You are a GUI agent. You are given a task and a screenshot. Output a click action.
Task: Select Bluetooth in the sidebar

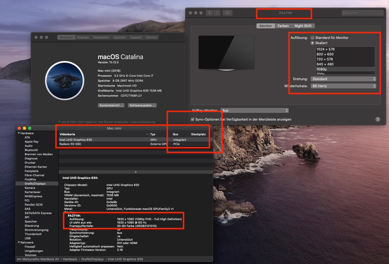(x=31, y=150)
